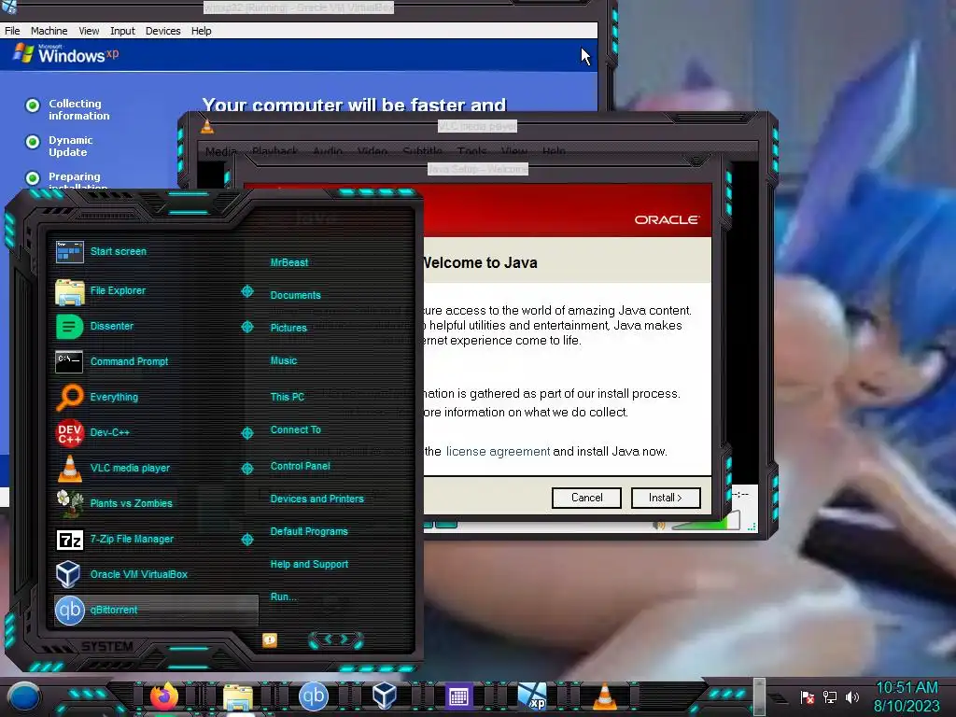Click the Start orb button
This screenshot has height=717, width=956.
(24, 696)
